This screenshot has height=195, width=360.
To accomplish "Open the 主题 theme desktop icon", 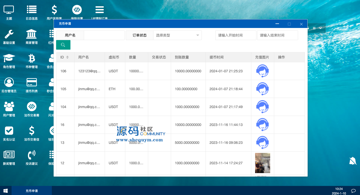I will click(x=9, y=10).
